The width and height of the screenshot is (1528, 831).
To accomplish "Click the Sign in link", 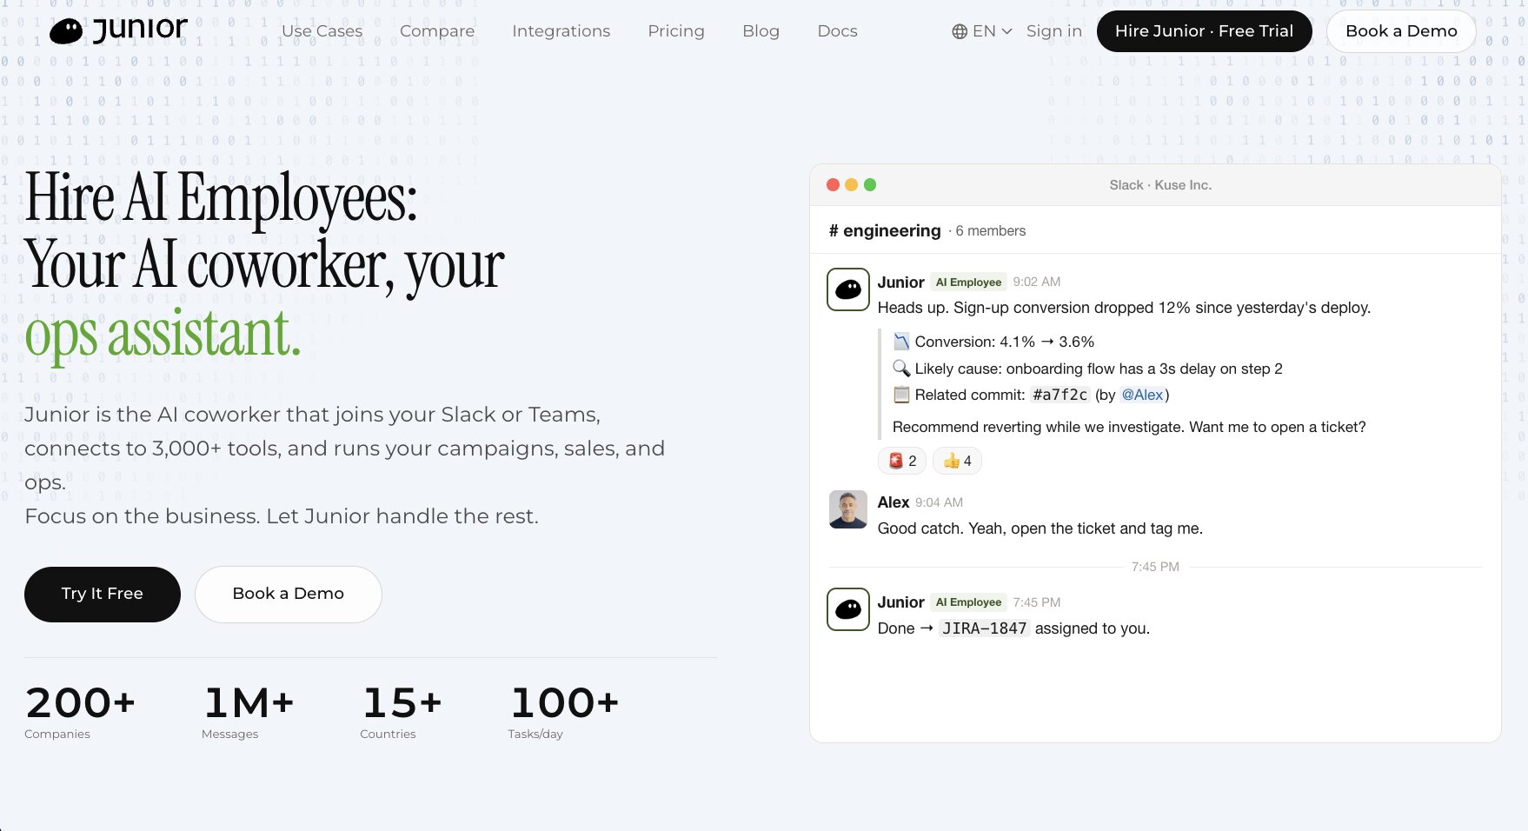I will (x=1054, y=31).
